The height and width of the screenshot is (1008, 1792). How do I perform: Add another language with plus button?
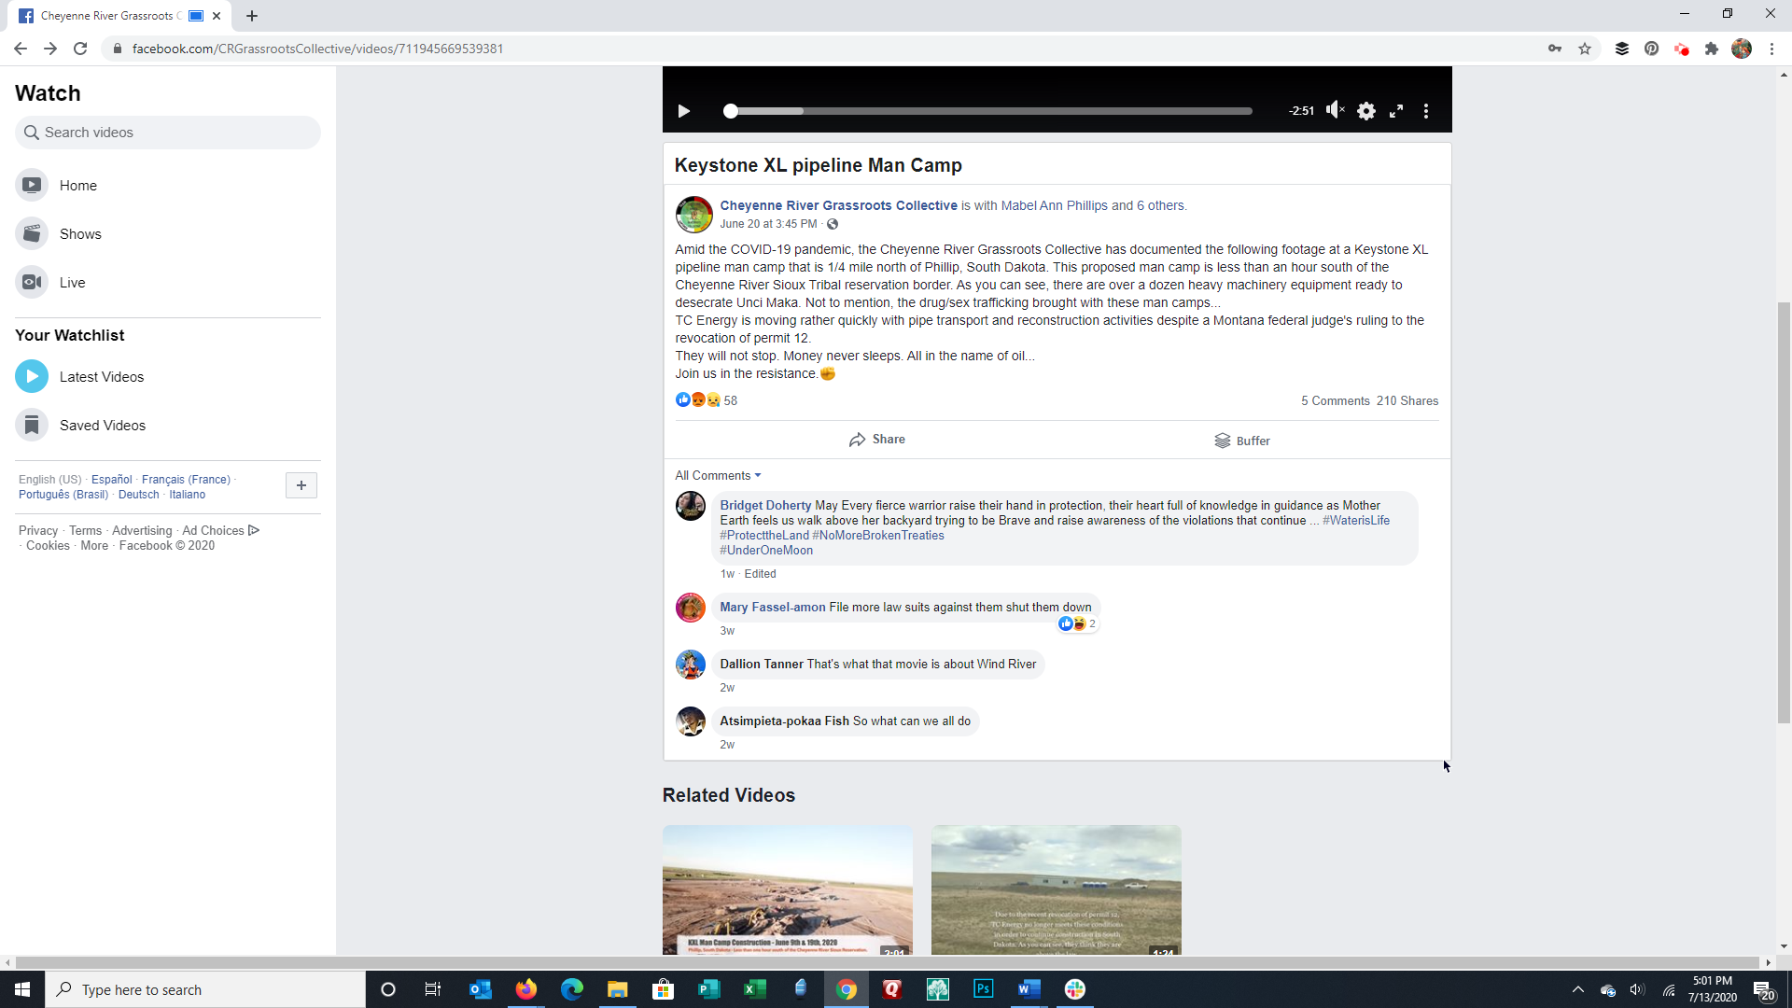point(301,485)
